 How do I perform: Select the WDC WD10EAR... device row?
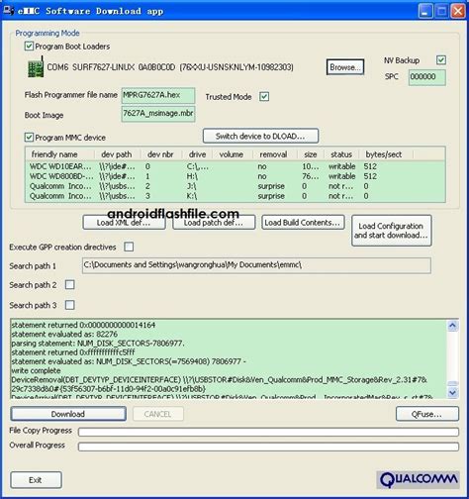[235, 166]
